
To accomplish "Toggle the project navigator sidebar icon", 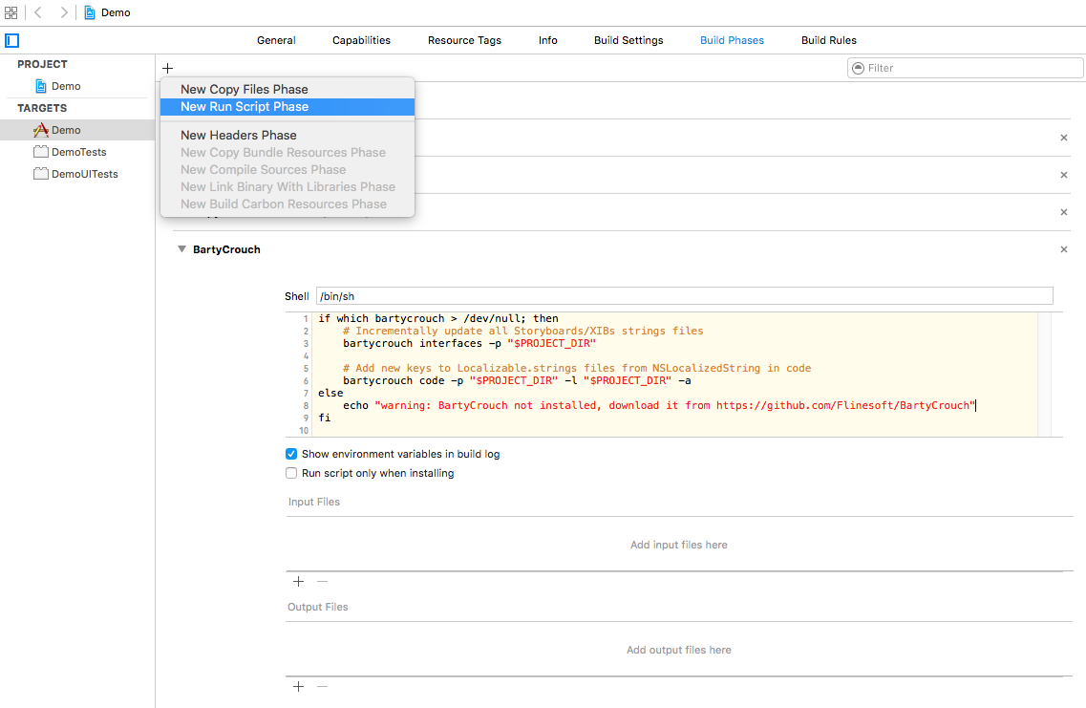I will tap(11, 40).
